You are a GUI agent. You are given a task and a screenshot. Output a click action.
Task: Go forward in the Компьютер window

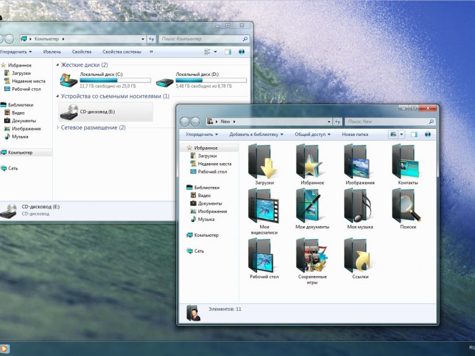(x=9, y=39)
